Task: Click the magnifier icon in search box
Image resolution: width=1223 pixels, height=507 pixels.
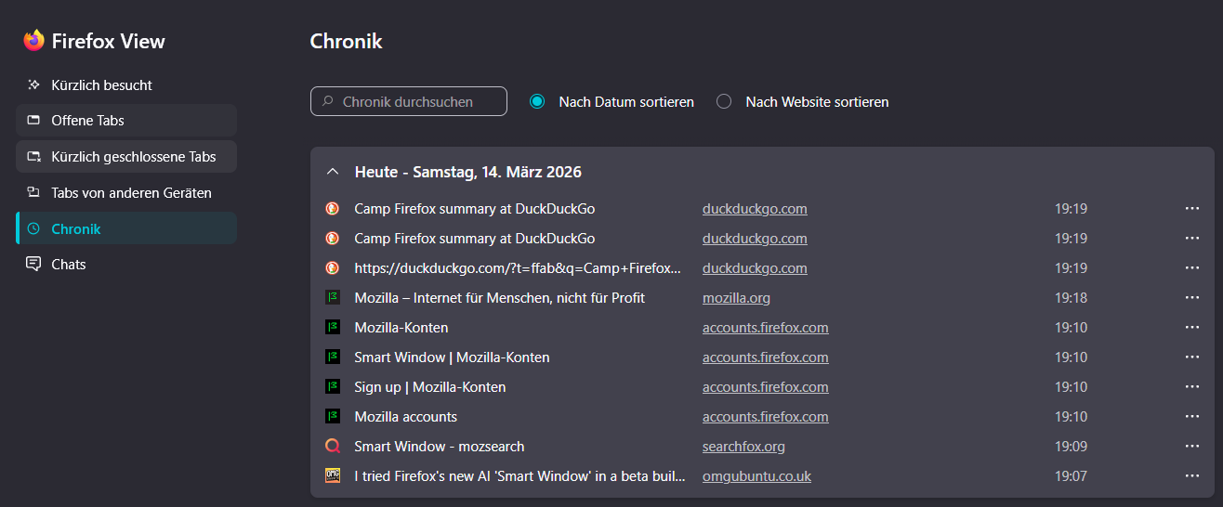Action: tap(327, 102)
